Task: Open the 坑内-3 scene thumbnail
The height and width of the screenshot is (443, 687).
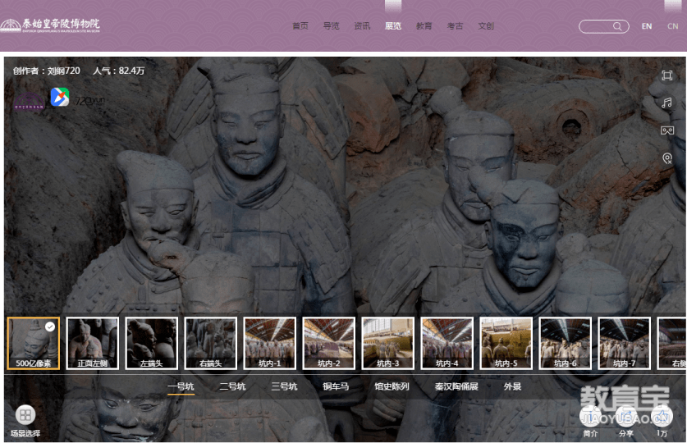Action: [x=388, y=344]
